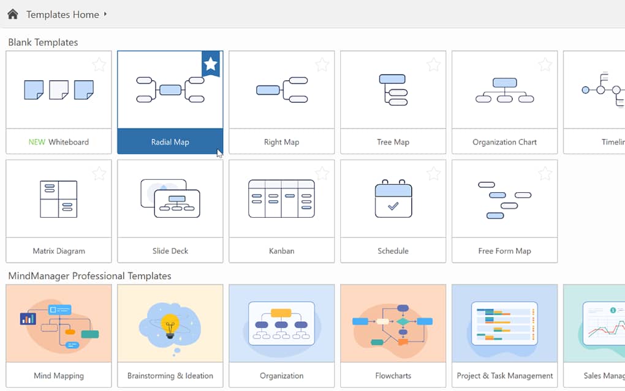This screenshot has width=625, height=391.
Task: Open the Whiteboard blank template
Action: coord(59,90)
